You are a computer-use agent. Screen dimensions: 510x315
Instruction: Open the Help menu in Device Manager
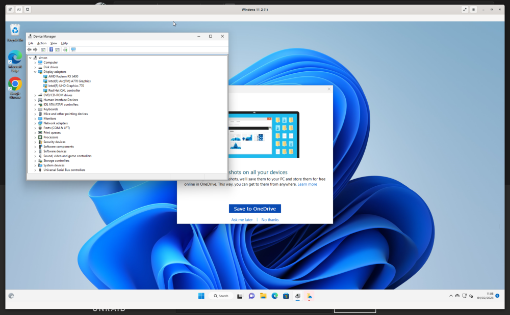[64, 43]
